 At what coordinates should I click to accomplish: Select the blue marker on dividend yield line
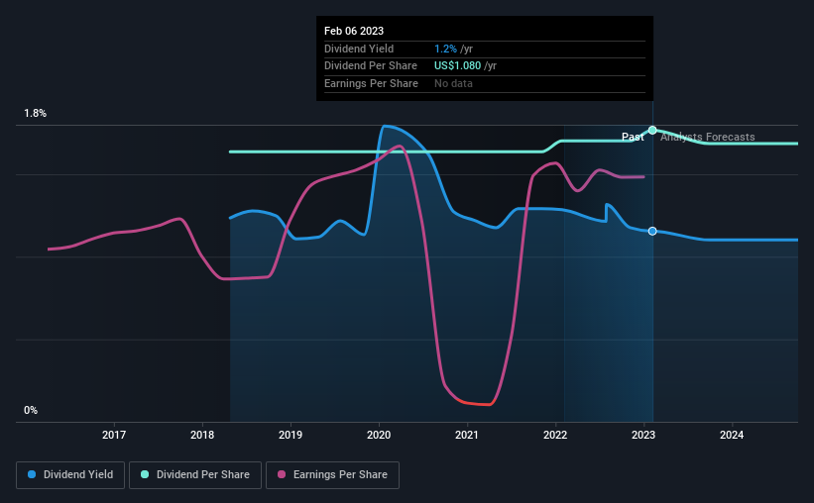652,231
